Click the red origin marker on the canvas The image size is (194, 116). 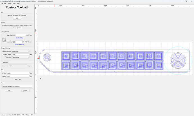pos(38,58)
